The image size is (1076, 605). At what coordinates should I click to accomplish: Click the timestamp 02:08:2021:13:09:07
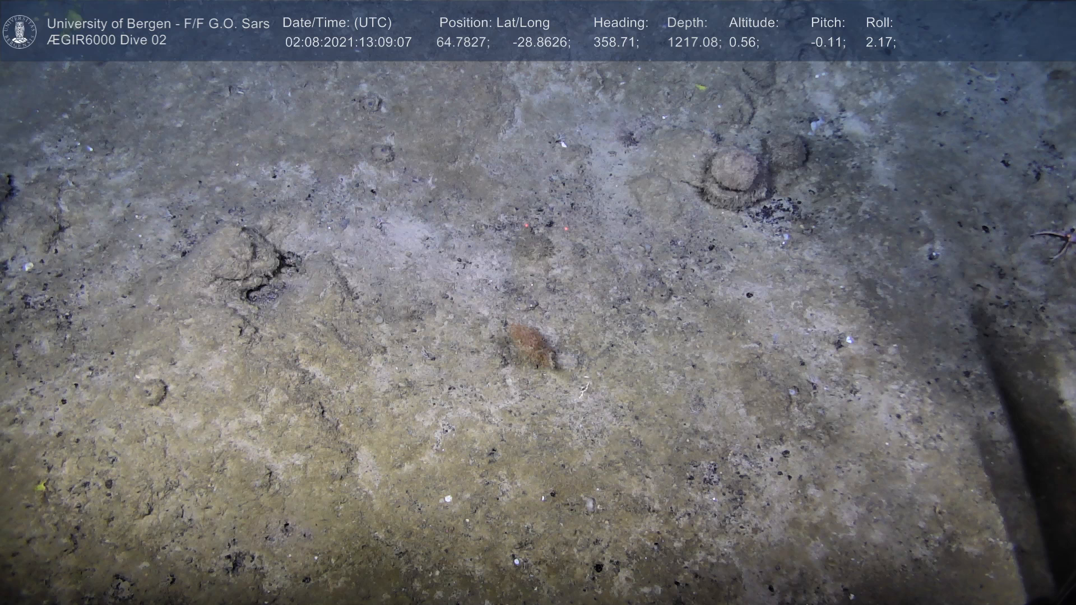(x=348, y=43)
